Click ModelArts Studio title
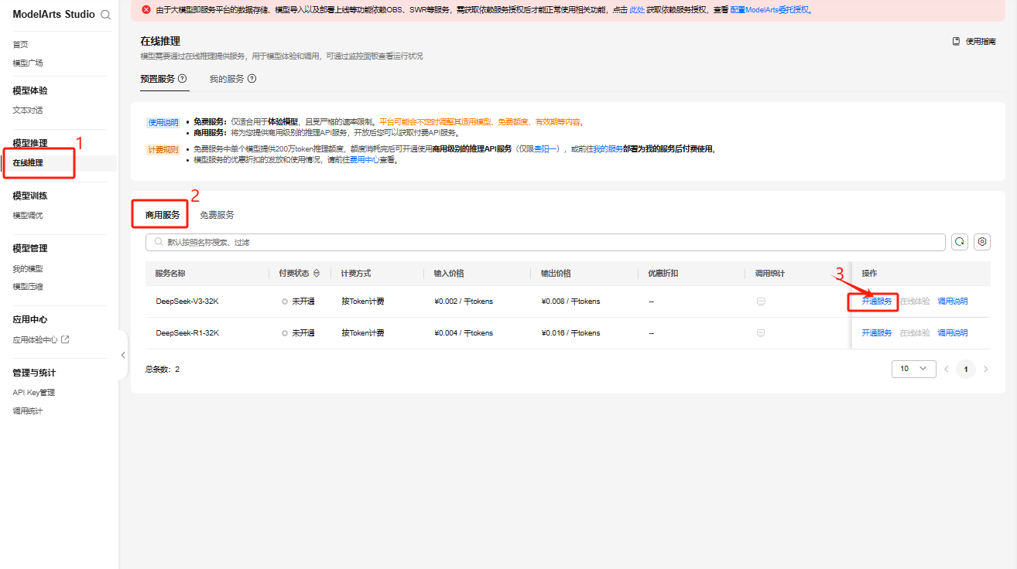 point(54,15)
